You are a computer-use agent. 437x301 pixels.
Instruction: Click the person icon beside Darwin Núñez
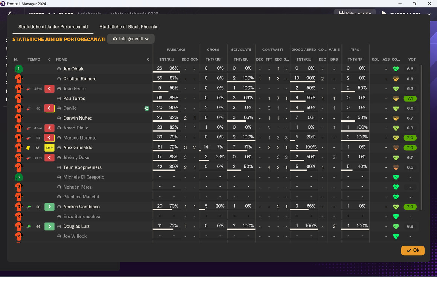click(59, 118)
